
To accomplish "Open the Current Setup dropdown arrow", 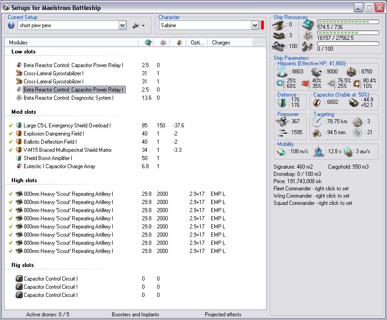I will click(123, 25).
